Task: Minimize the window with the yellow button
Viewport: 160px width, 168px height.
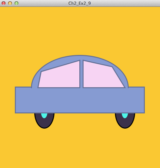Action: [x=10, y=3]
